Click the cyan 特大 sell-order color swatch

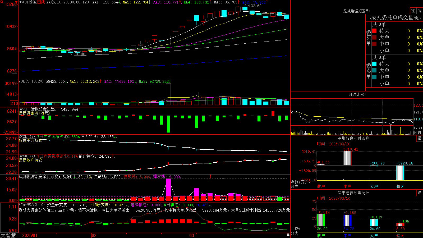[374, 64]
